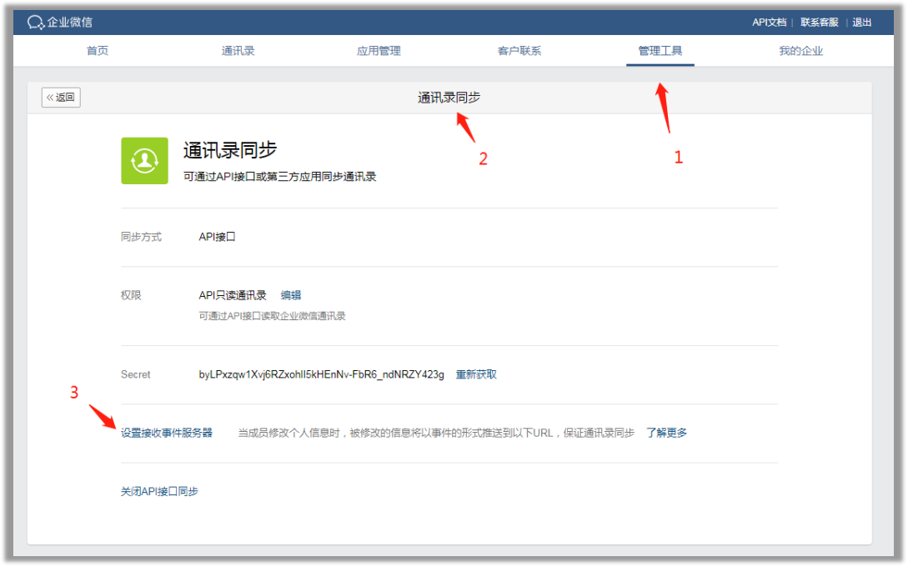Open the 首页 tab
This screenshot has height=567, width=908.
click(x=98, y=51)
